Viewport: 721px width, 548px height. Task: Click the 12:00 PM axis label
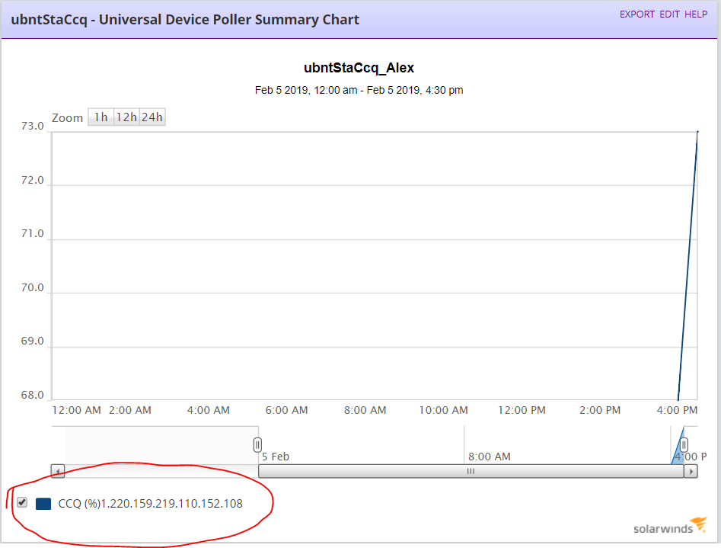coord(522,410)
